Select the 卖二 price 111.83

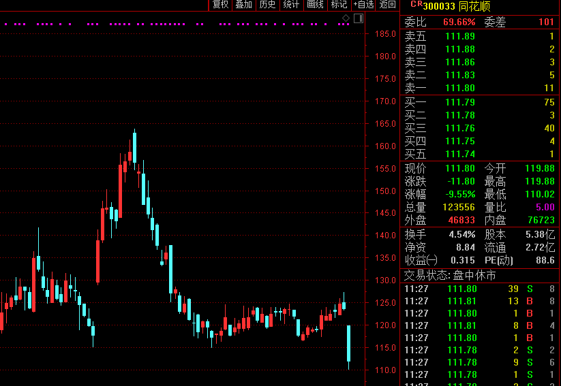click(x=459, y=75)
